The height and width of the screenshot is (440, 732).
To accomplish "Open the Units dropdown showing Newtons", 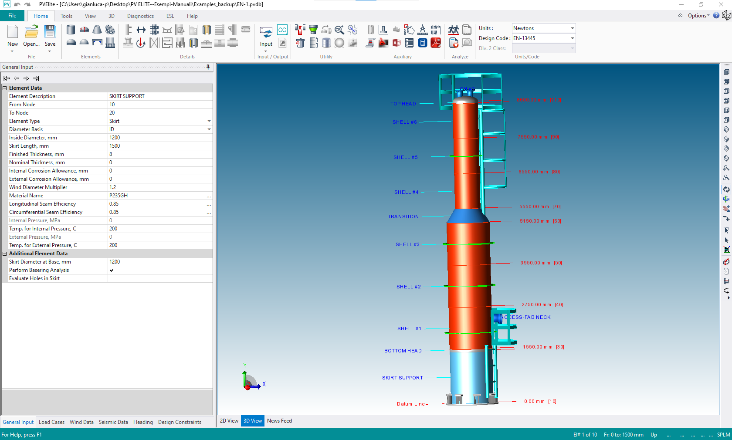I will pos(572,28).
